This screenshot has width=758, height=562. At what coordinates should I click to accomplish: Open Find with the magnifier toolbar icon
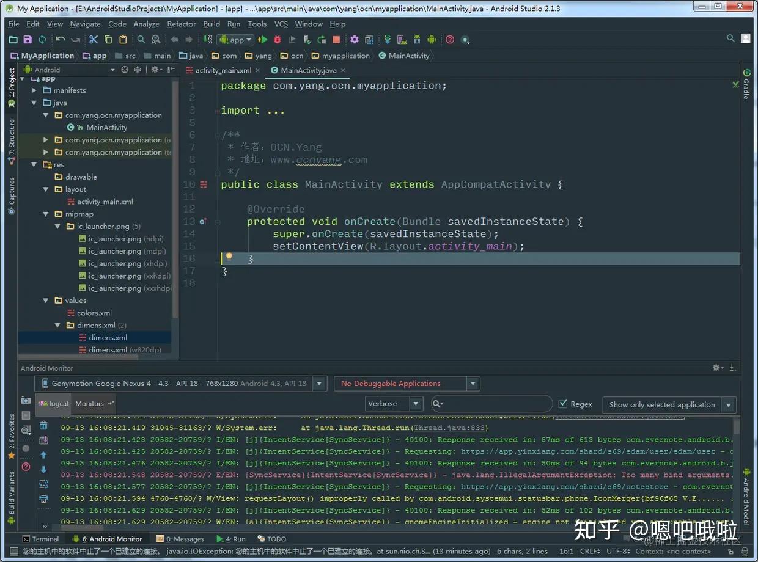pyautogui.click(x=141, y=40)
